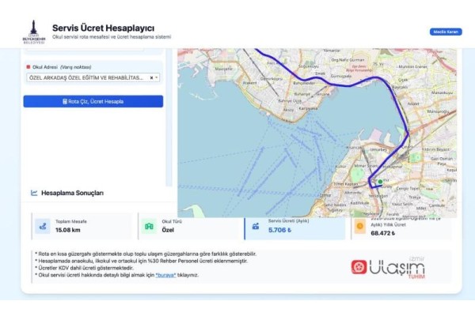The width and height of the screenshot is (475, 316).
Task: Click the Özel school type value
Action: [x=168, y=230]
